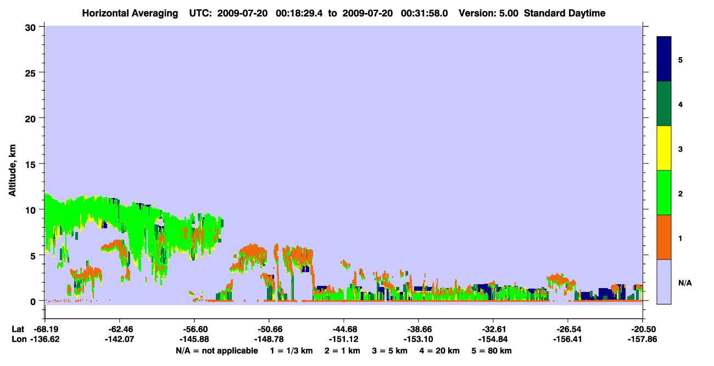714x366 pixels.
Task: Click the colorbar label 'N/A'
Action: 684,283
